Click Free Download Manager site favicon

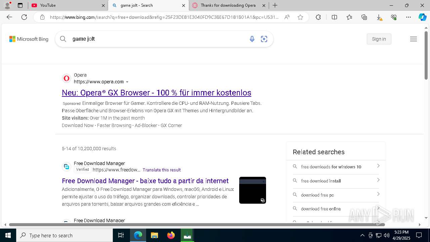pos(67,167)
